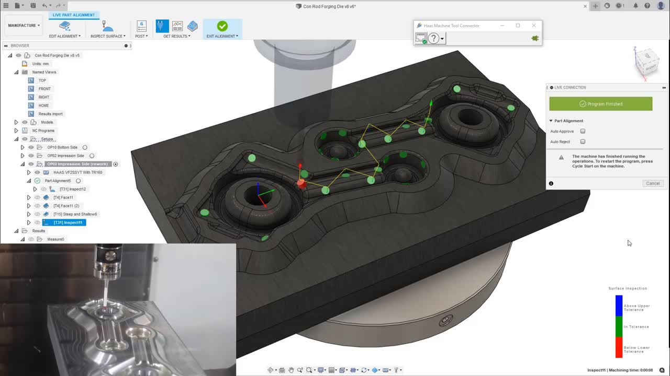Select [T31] Inspect11 in the browser tree
This screenshot has width=670, height=376.
click(67, 222)
